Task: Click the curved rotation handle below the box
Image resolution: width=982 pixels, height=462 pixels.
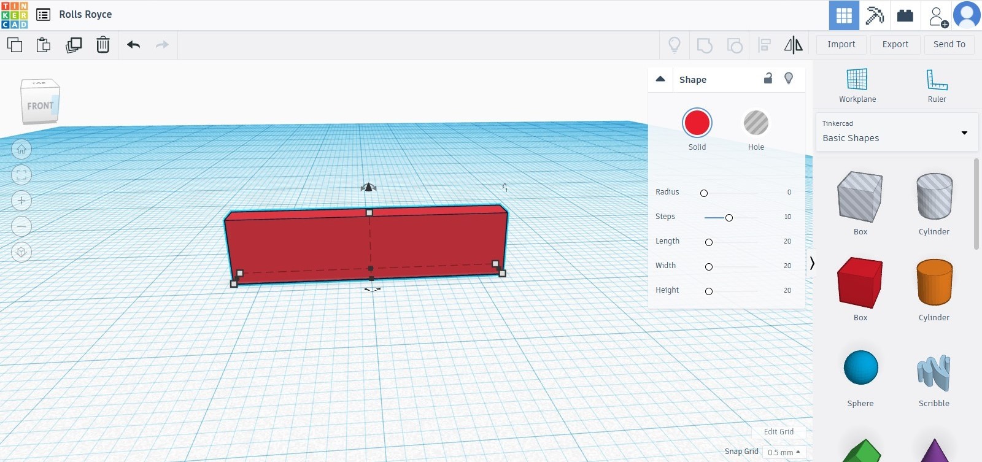Action: (373, 289)
